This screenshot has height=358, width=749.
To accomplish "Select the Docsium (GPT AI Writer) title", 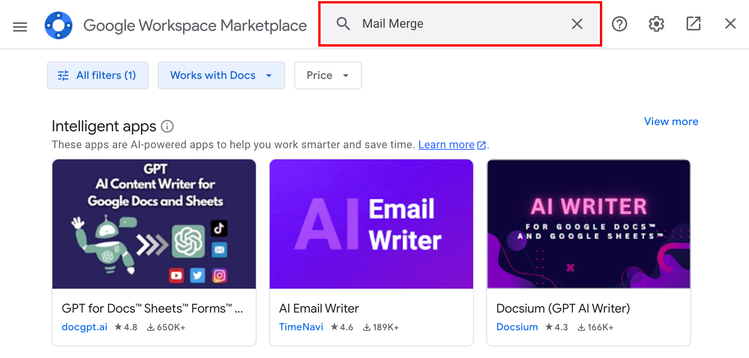I will tap(563, 308).
